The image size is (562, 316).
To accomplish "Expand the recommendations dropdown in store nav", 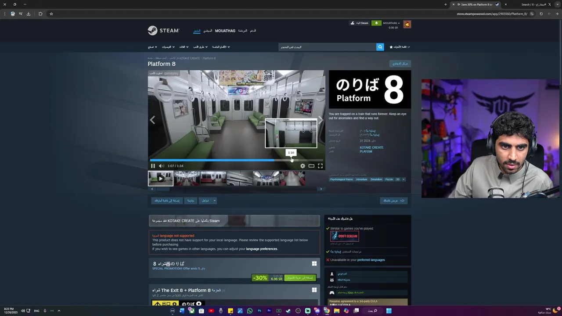I will 168,47.
